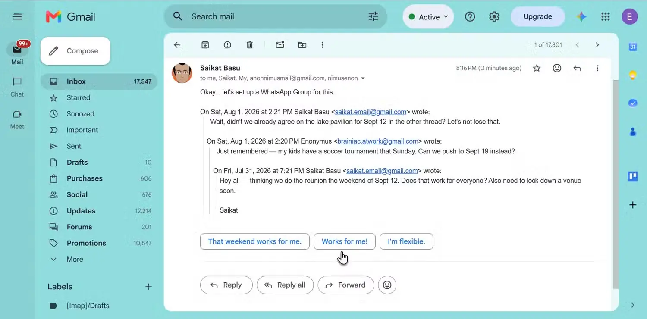This screenshot has width=647, height=319.
Task: Click the brainiac.atwork@gmail.com link
Action: 378,141
